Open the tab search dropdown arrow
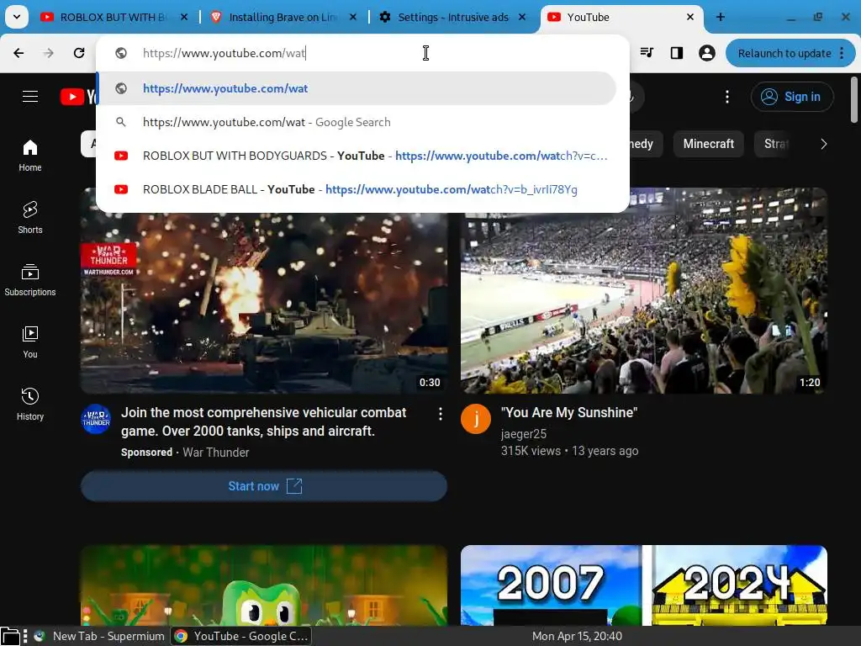Viewport: 861px width, 646px height. (17, 17)
